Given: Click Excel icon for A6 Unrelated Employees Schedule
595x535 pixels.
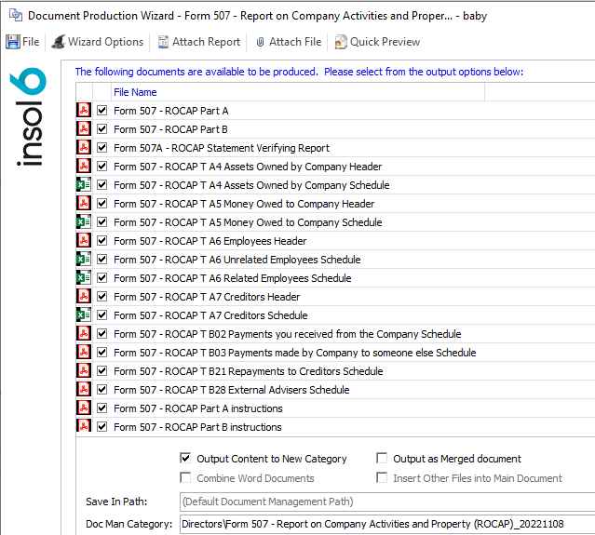Looking at the screenshot, I should [83, 260].
